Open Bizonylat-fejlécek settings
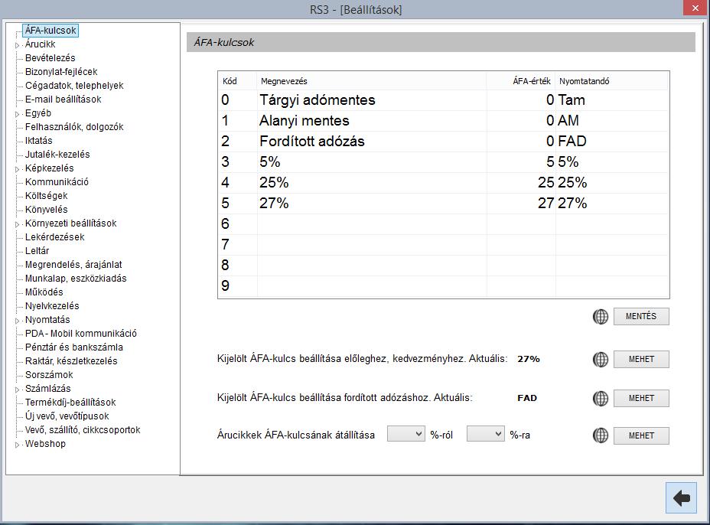 coord(61,72)
